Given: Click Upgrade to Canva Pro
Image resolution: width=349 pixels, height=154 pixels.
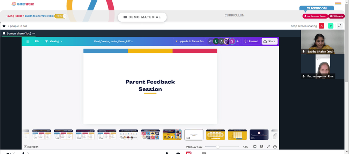Looking at the screenshot, I should 190,41.
